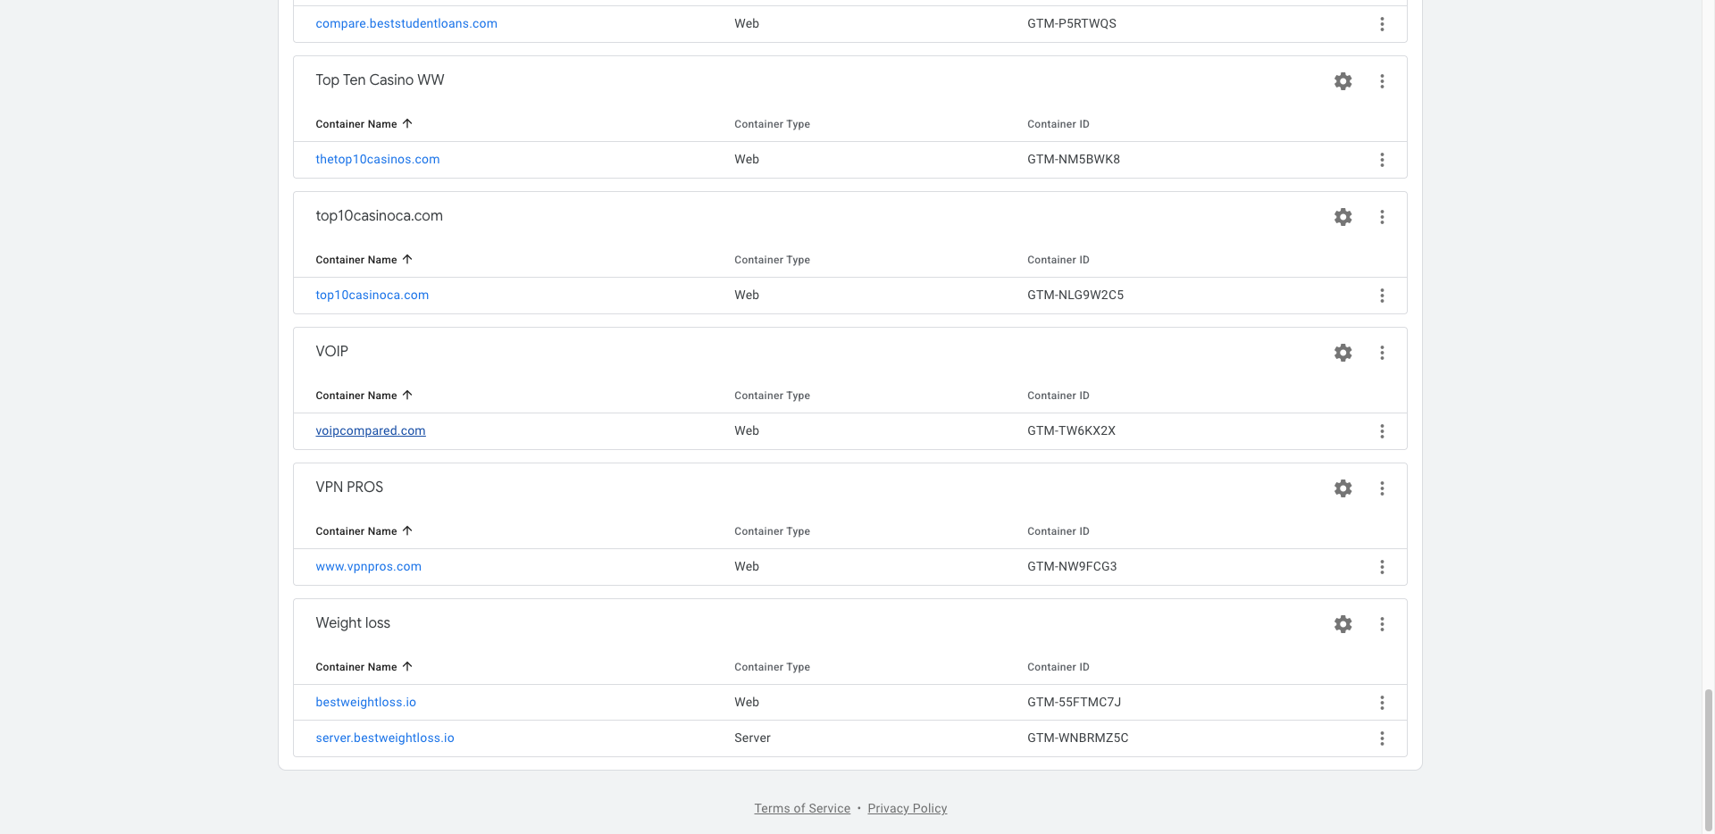The height and width of the screenshot is (834, 1715).
Task: Open three-dot menu for VPN PROS account
Action: (x=1382, y=488)
